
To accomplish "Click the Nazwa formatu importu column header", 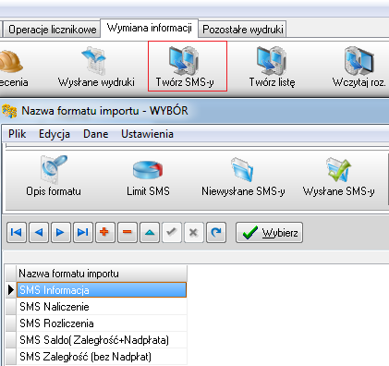I will coord(102,274).
